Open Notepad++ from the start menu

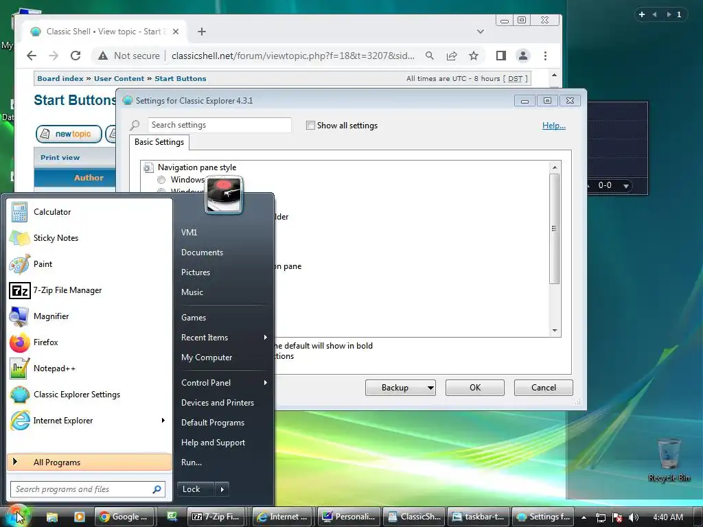pyautogui.click(x=89, y=368)
